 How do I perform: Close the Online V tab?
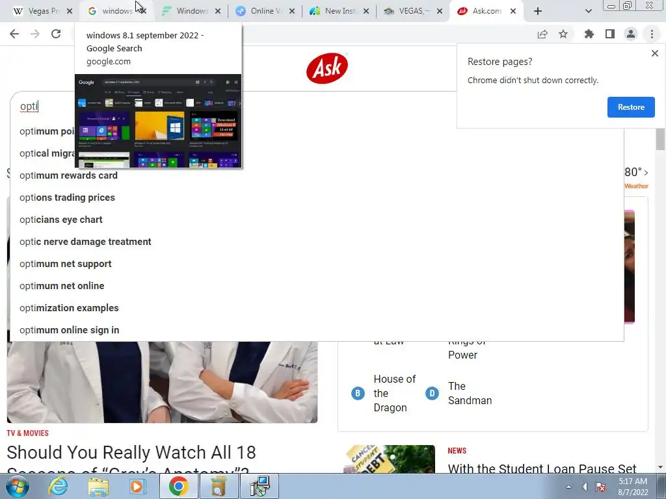[292, 11]
